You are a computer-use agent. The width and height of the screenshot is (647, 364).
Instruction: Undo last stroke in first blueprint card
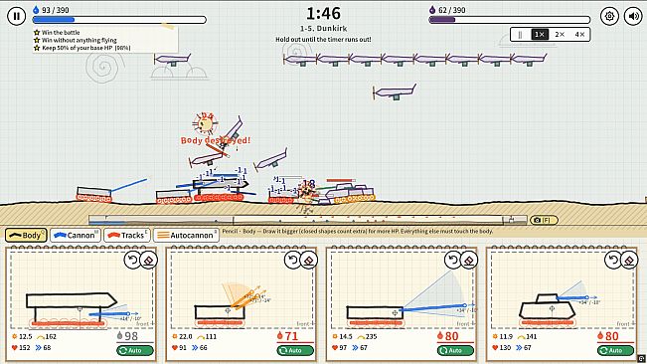(x=132, y=260)
